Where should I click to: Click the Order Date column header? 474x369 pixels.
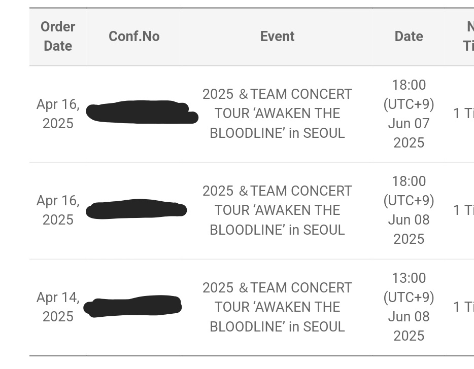click(58, 36)
